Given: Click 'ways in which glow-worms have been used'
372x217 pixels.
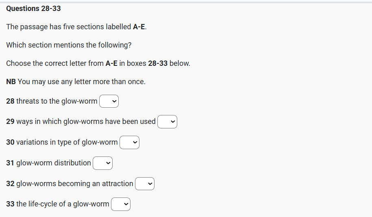Looking at the screenshot, I should [86, 122].
